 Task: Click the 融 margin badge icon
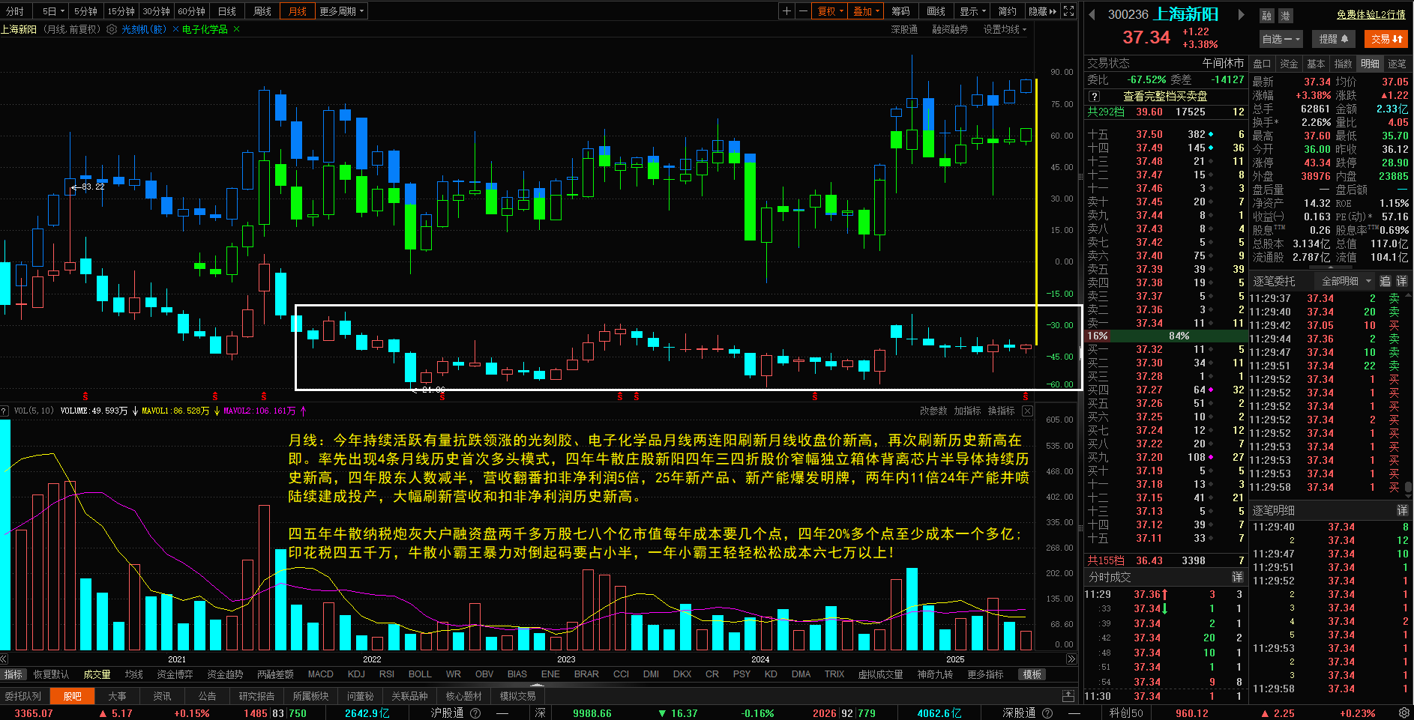pos(1266,16)
